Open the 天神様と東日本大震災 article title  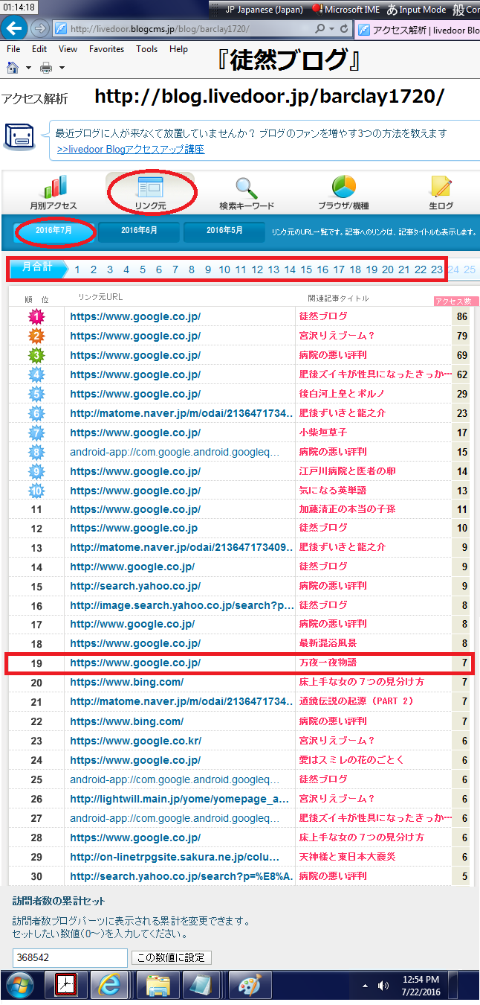(x=347, y=857)
